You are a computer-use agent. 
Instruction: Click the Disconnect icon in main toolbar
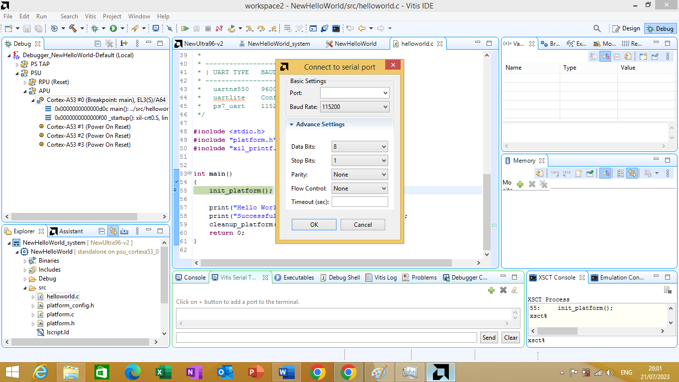tap(219, 28)
